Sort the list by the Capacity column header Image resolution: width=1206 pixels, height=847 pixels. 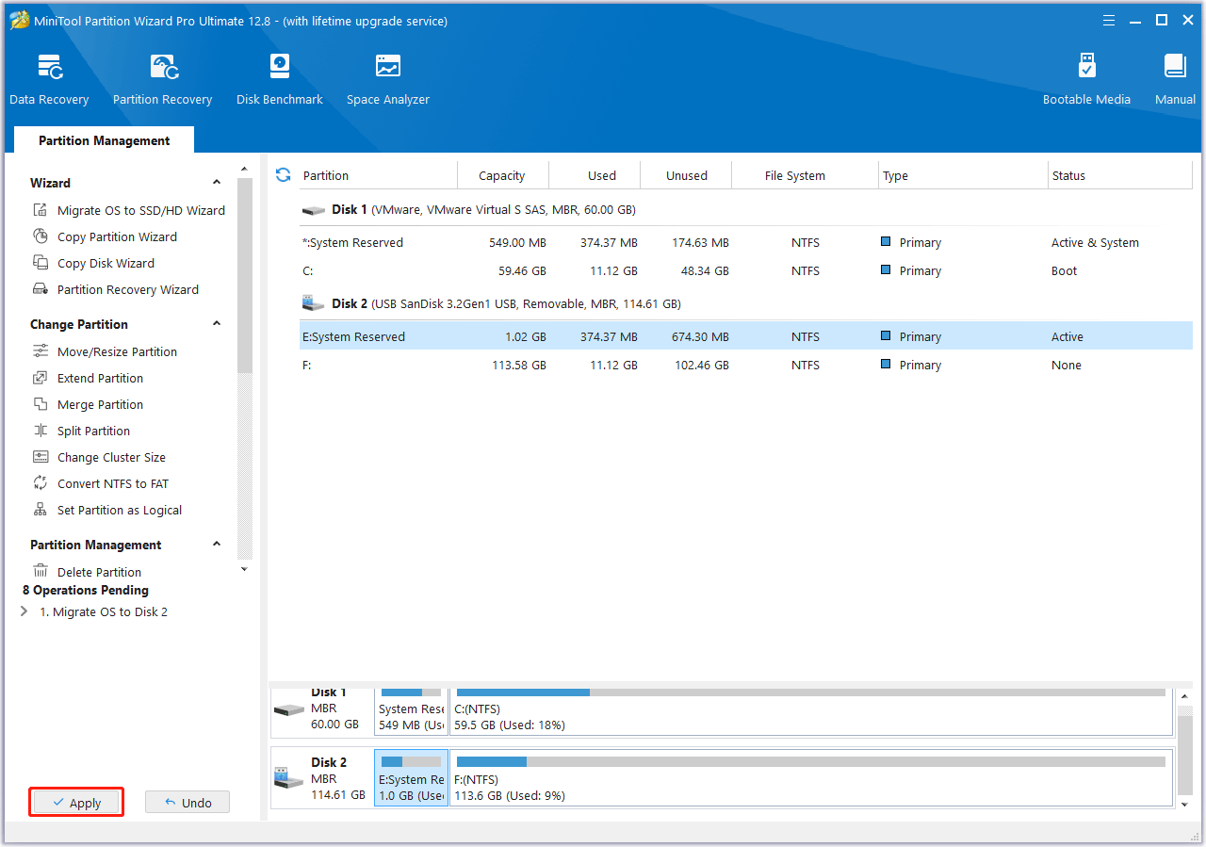tap(501, 175)
